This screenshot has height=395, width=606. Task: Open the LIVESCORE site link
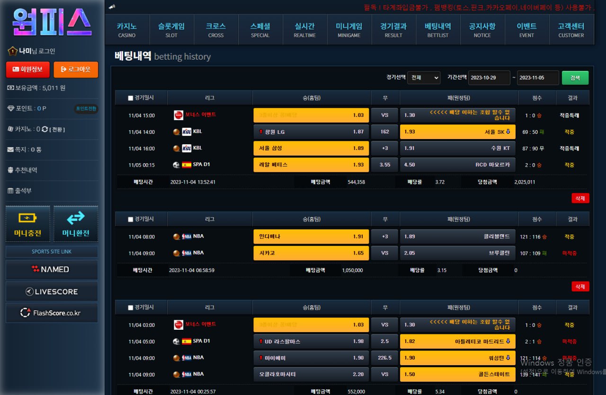(52, 291)
